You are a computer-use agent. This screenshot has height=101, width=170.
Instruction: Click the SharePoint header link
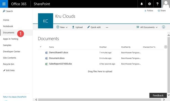[x=42, y=4]
